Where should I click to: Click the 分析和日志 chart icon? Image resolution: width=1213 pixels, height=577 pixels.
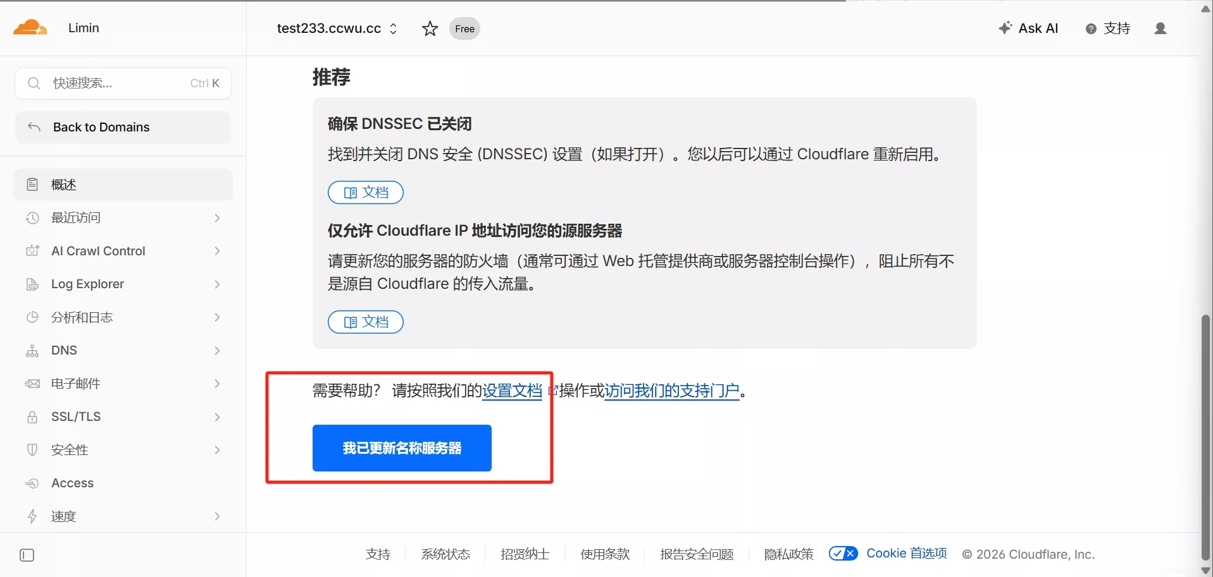point(32,317)
